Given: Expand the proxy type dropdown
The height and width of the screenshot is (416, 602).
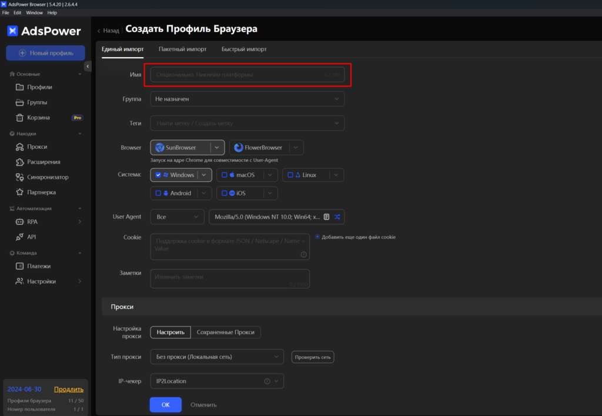Looking at the screenshot, I should pyautogui.click(x=217, y=357).
